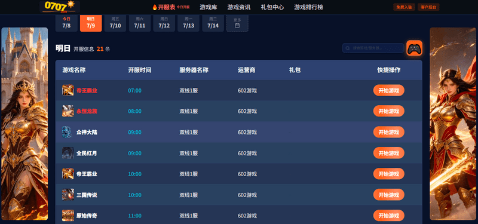478x224 pixels.
Task: Open the red 帝王霸业 game name link
Action: tap(87, 91)
